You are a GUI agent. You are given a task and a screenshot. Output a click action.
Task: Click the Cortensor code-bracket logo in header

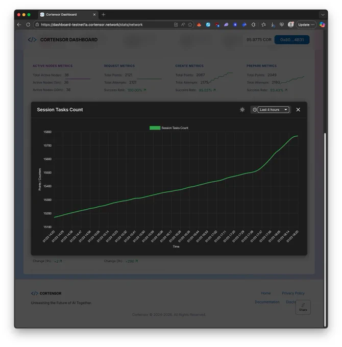(x=32, y=40)
